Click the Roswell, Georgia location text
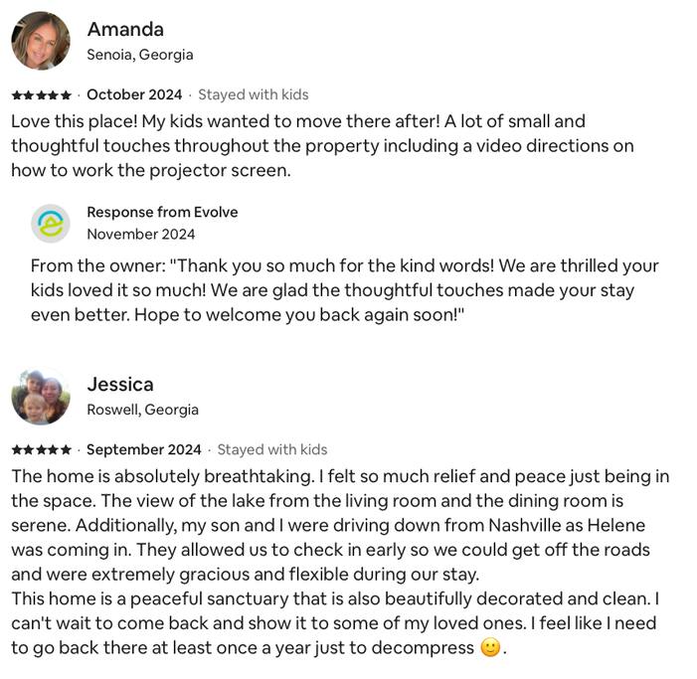This screenshot has width=697, height=679. 142,410
